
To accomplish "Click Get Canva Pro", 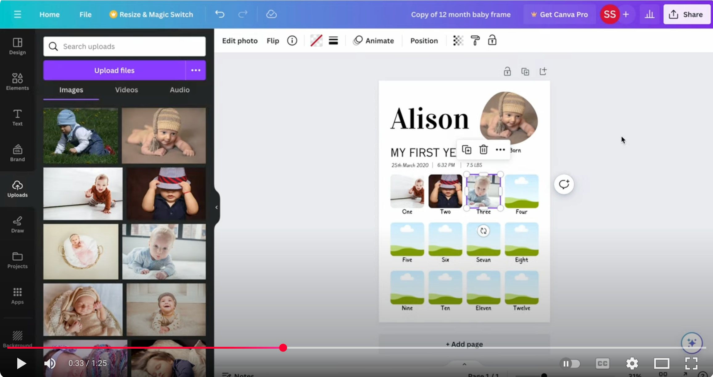I will pyautogui.click(x=559, y=14).
